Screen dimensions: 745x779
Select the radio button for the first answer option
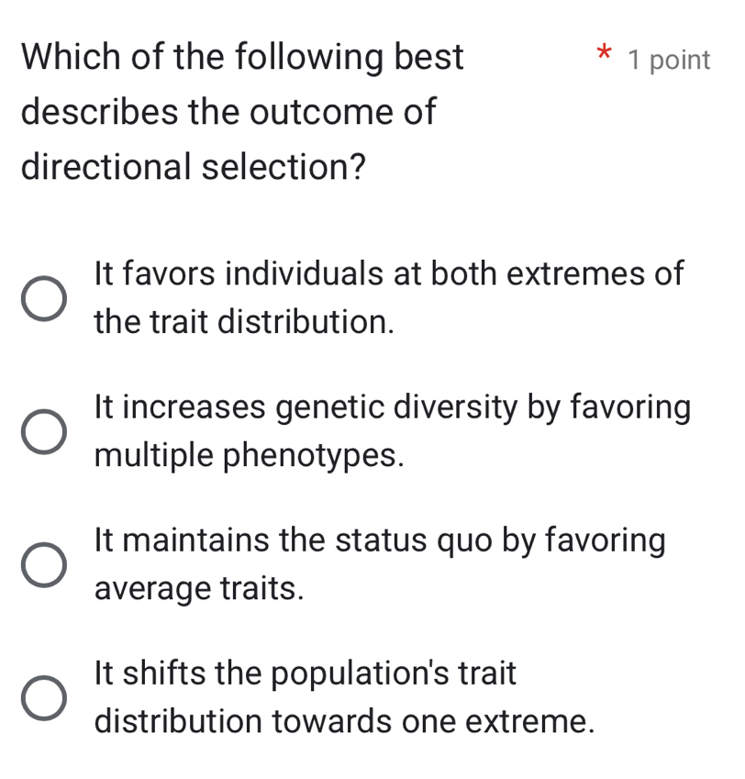(44, 297)
